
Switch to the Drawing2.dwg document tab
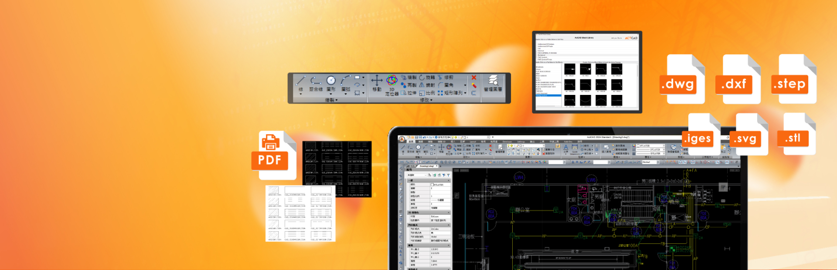pyautogui.click(x=426, y=166)
